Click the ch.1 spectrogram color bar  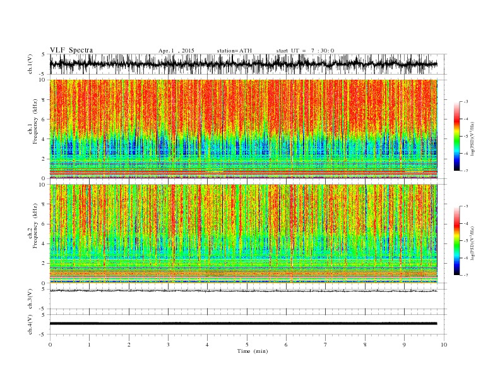click(456, 136)
